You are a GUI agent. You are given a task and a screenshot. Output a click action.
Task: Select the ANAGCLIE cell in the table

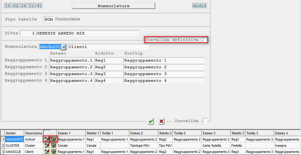click(14, 152)
